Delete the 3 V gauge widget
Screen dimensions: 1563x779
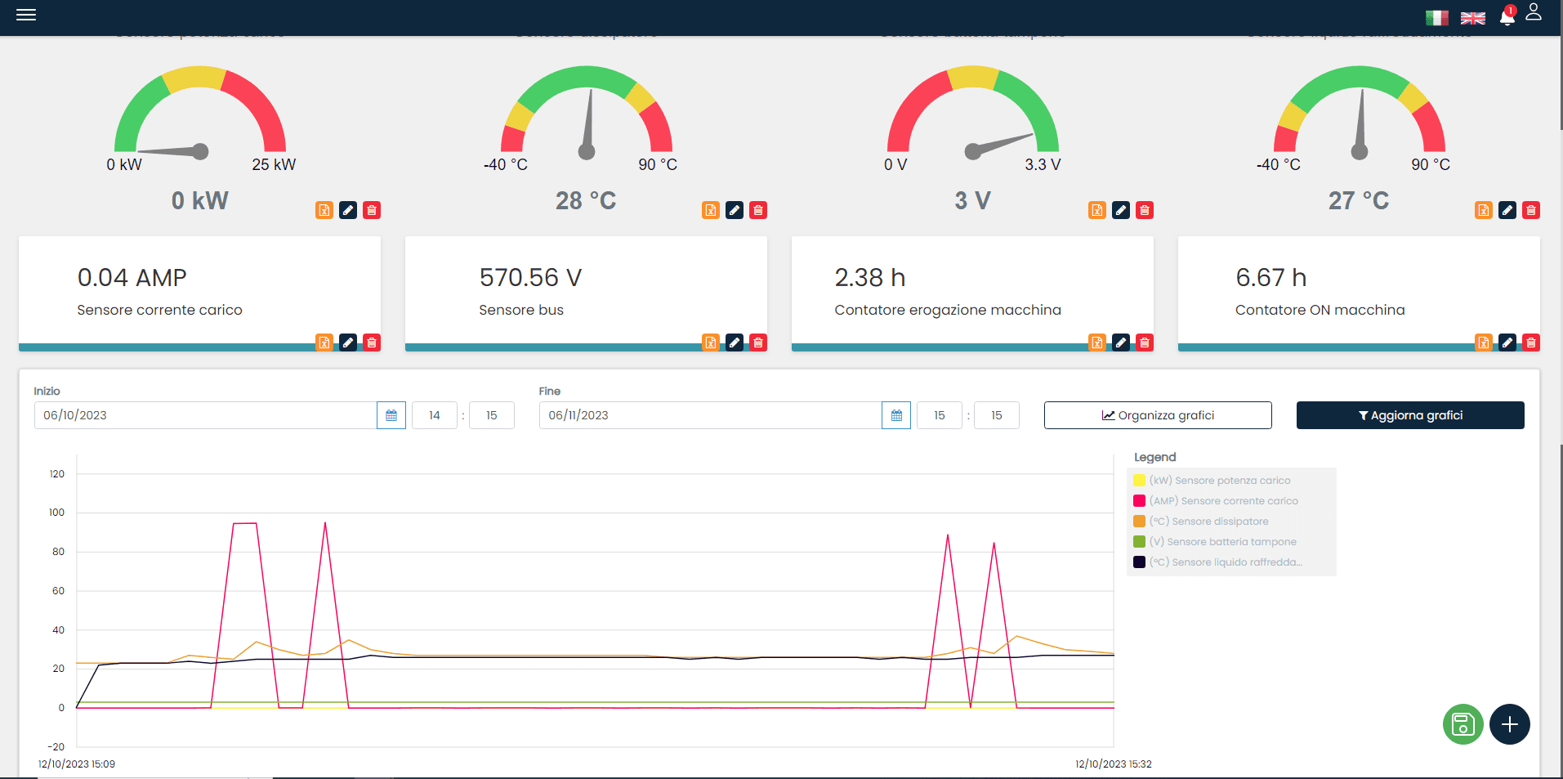1145,210
